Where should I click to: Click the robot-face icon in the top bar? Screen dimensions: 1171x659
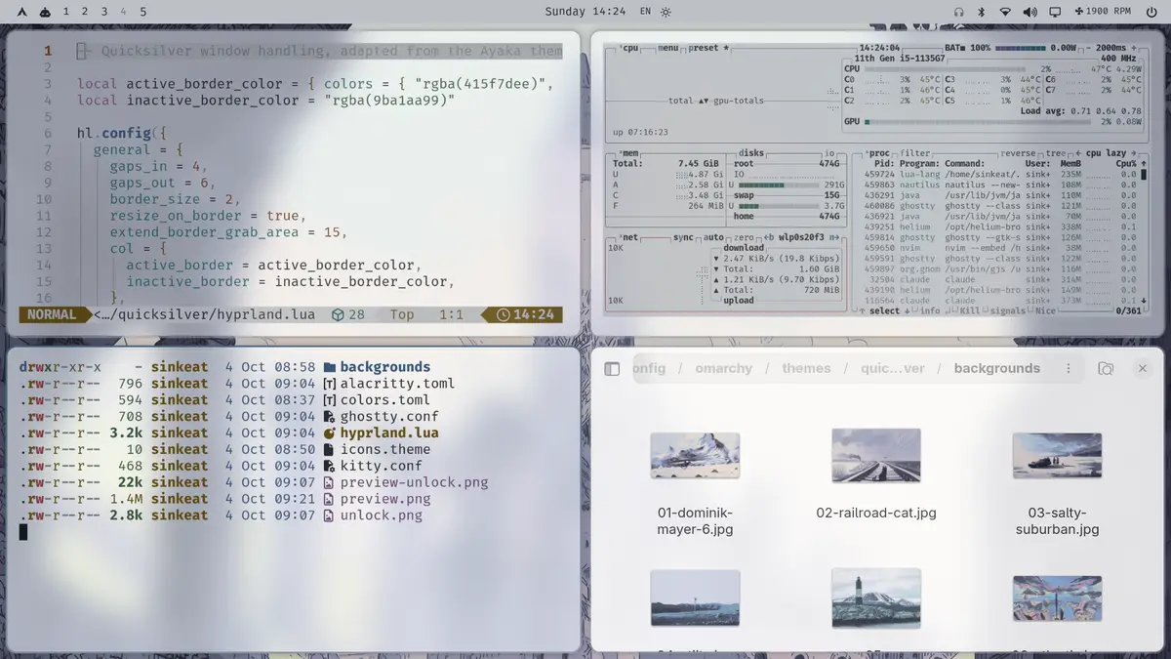coord(46,12)
